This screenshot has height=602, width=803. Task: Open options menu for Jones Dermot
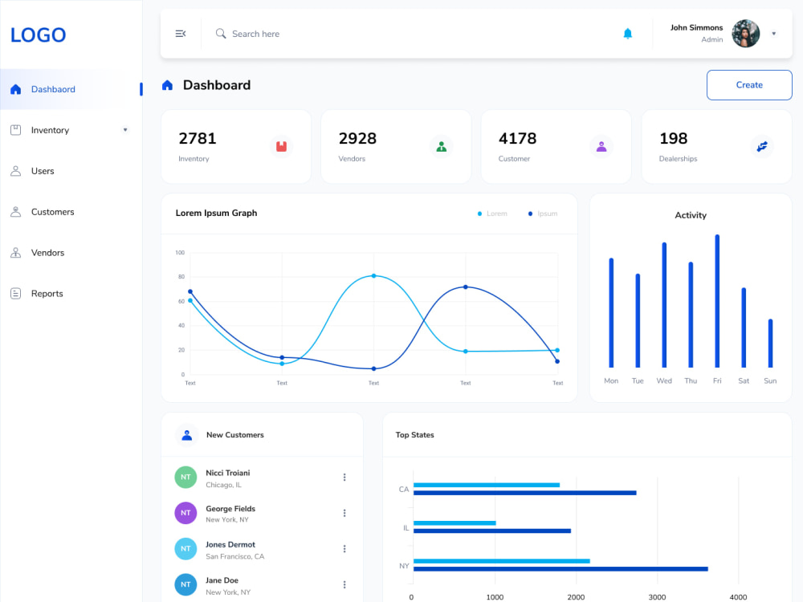tap(344, 549)
